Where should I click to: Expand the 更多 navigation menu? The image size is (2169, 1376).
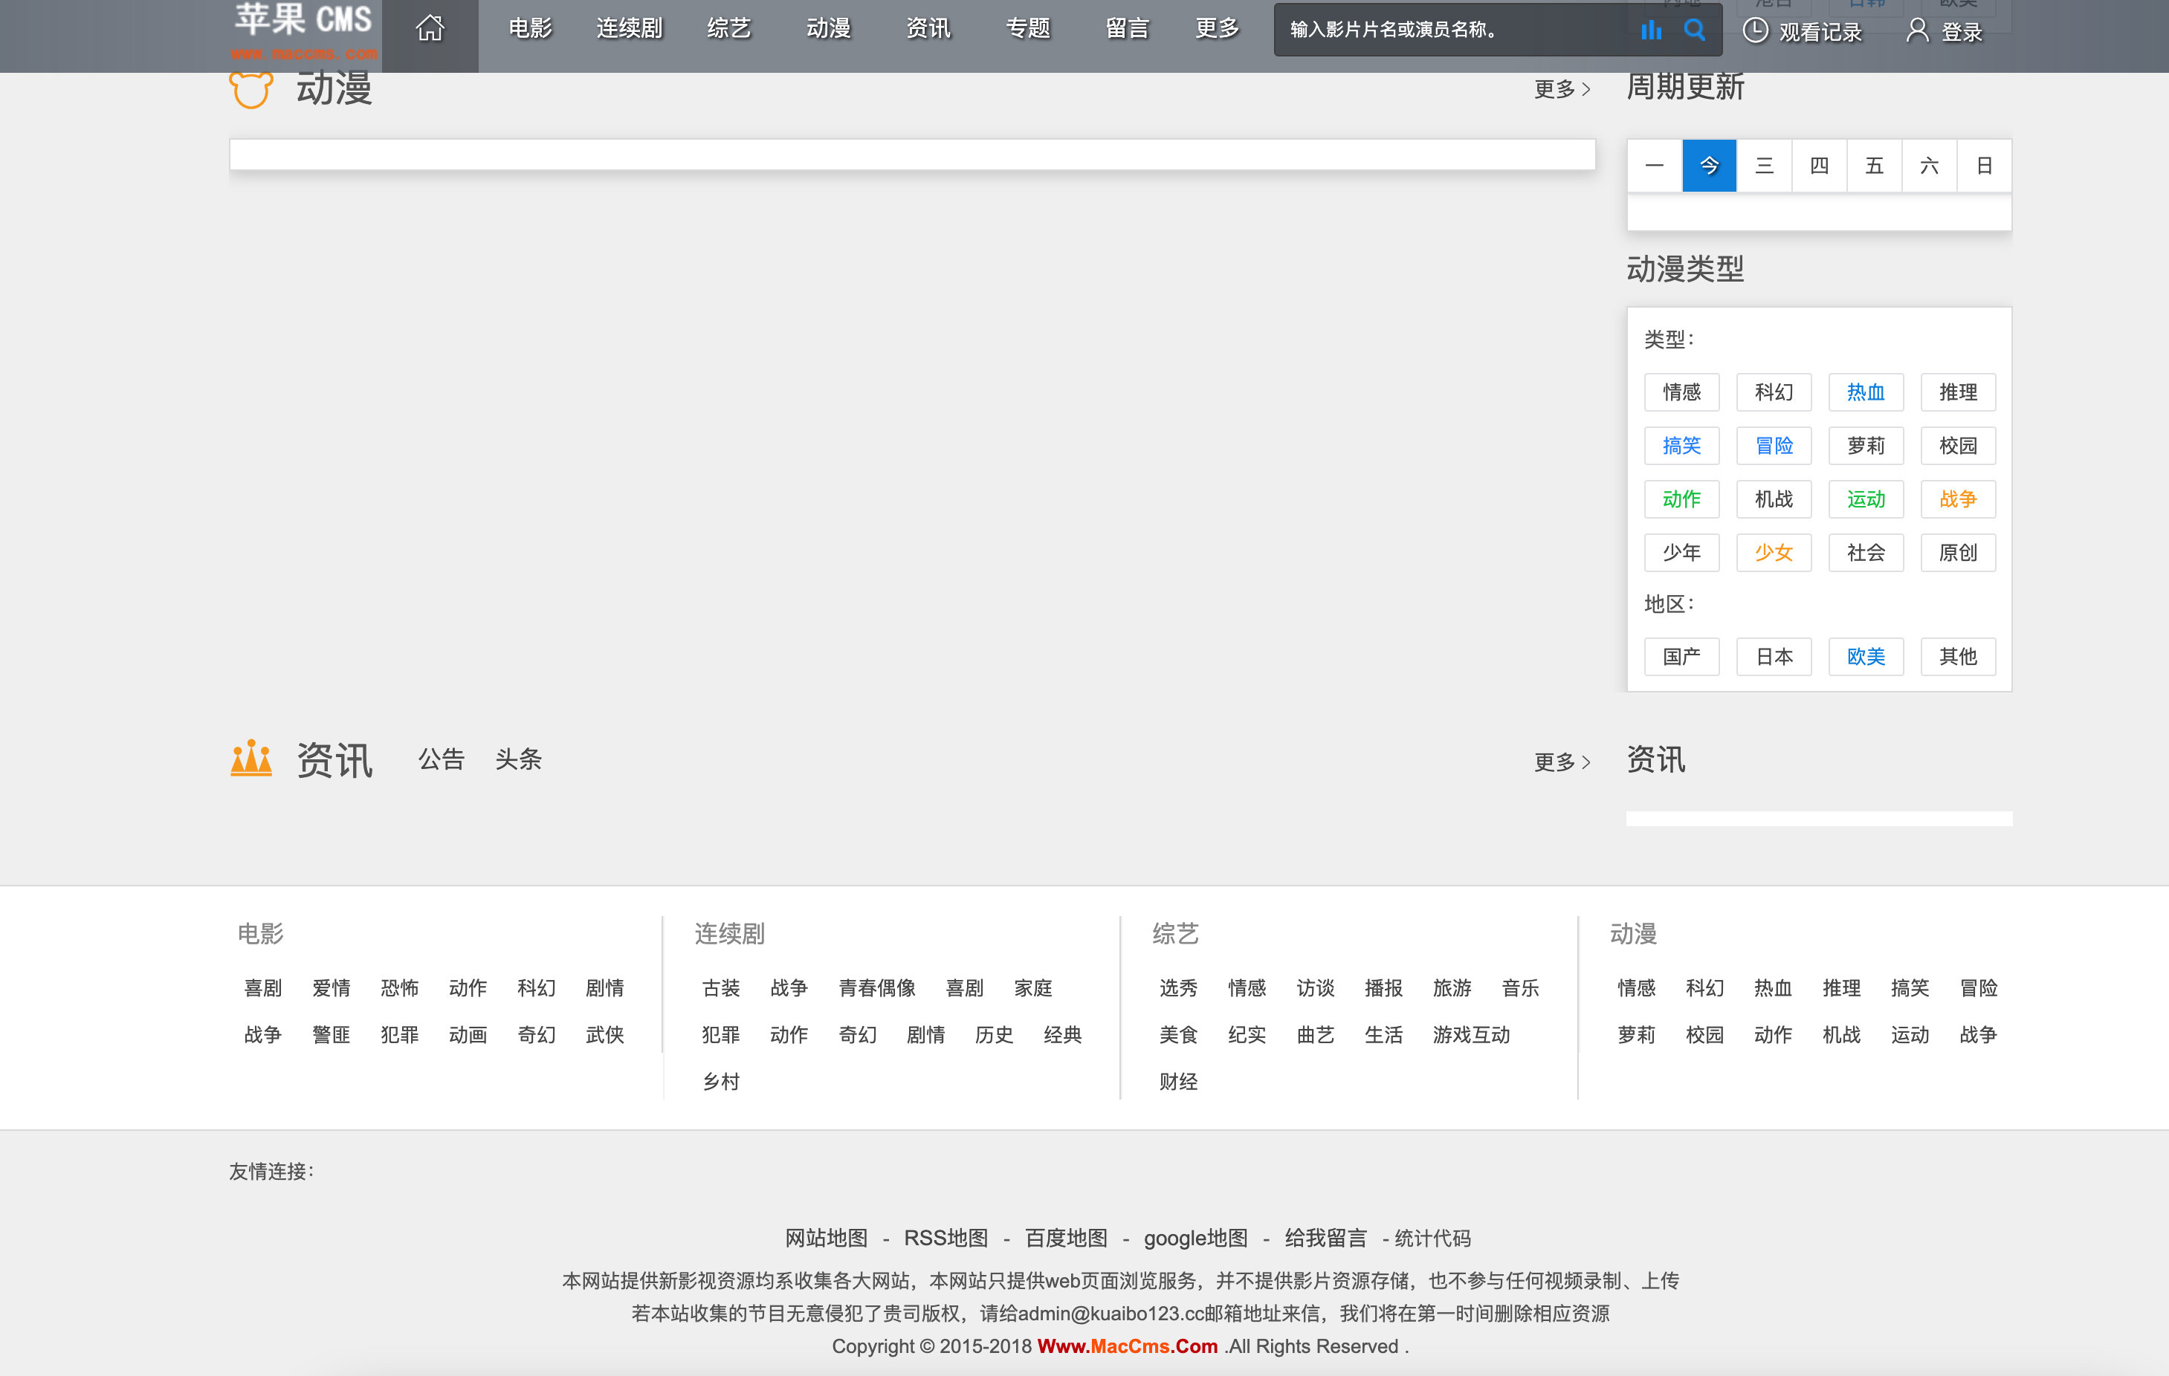point(1217,29)
